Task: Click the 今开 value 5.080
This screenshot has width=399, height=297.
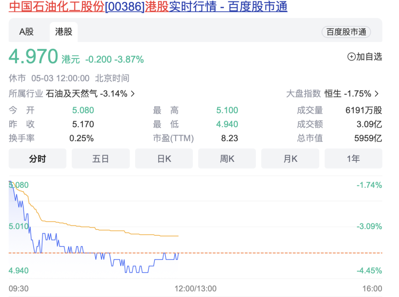Action: pyautogui.click(x=83, y=110)
